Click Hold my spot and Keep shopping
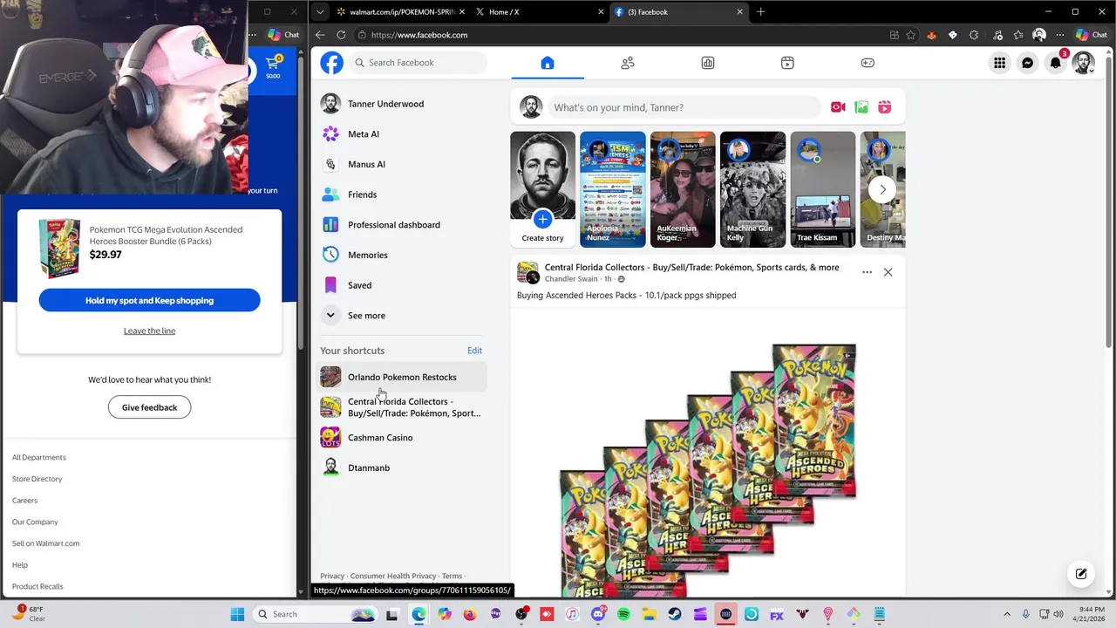Viewport: 1116px width, 628px height. (149, 300)
